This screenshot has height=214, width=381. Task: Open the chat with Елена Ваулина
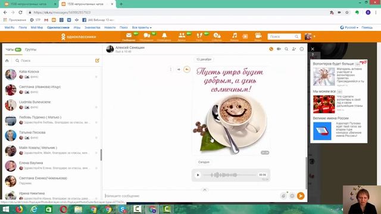tap(52, 166)
